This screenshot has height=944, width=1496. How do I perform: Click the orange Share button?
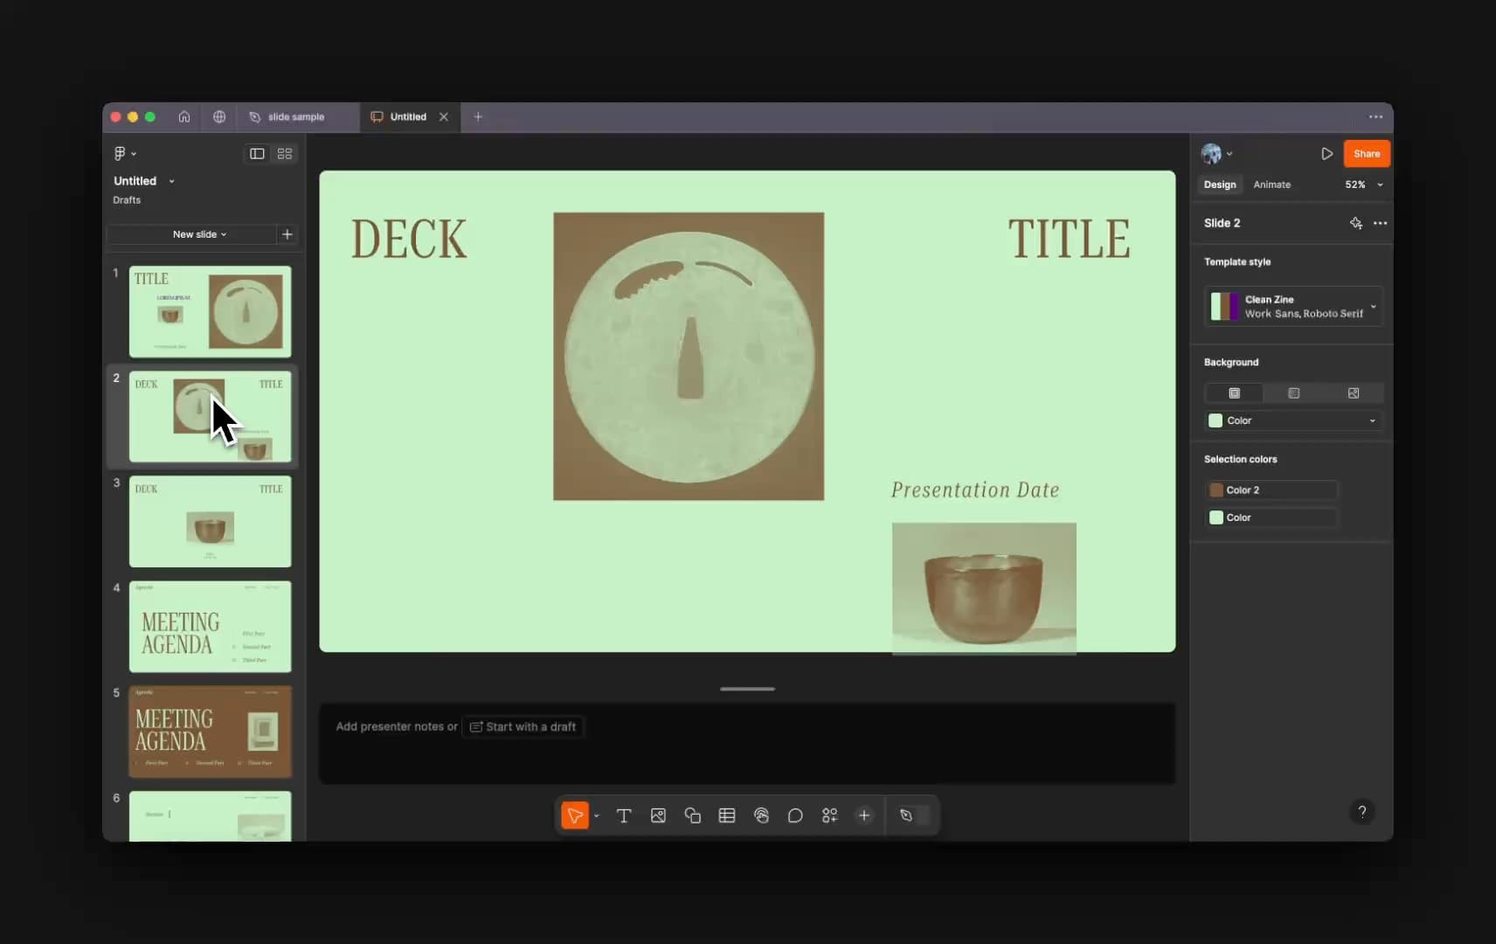point(1366,154)
